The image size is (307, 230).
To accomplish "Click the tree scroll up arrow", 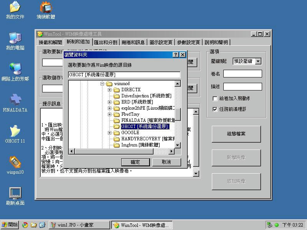I will [178, 84].
